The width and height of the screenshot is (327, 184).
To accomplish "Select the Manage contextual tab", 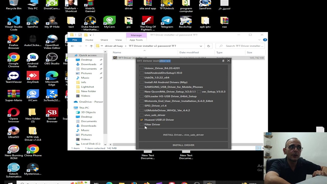I will 136,35.
